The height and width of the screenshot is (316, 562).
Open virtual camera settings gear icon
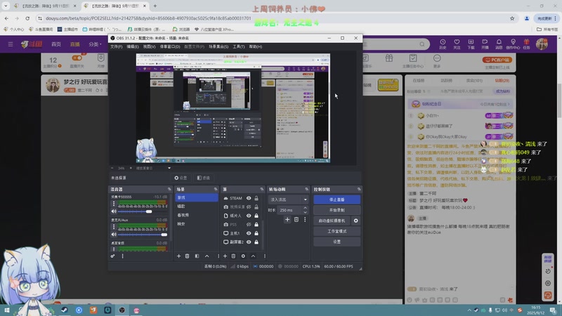355,220
